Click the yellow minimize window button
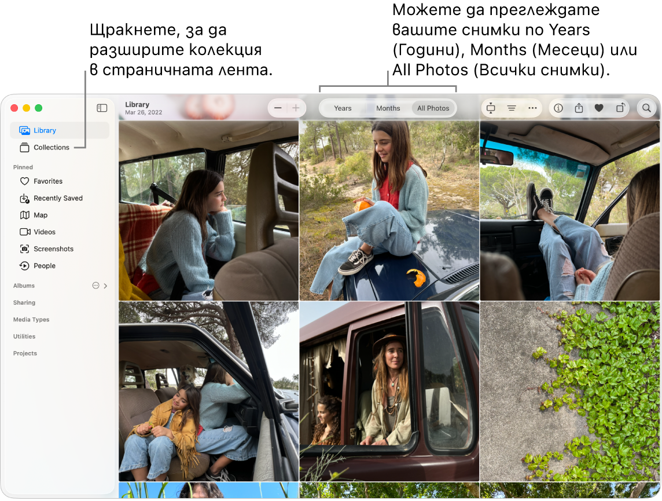 pyautogui.click(x=26, y=108)
